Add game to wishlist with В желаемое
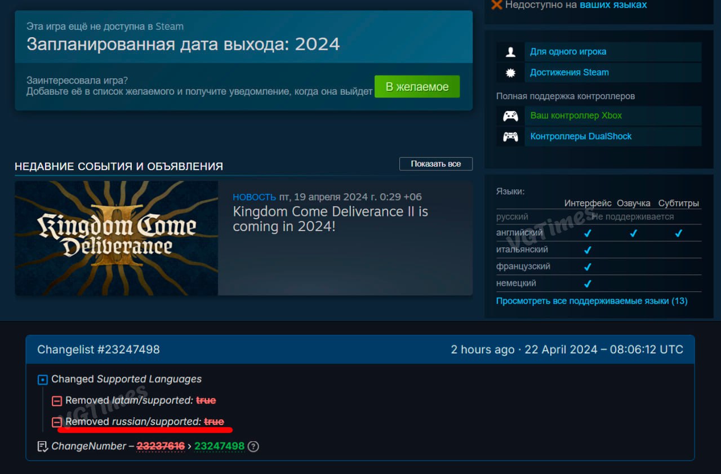This screenshot has height=474, width=721. pos(417,87)
